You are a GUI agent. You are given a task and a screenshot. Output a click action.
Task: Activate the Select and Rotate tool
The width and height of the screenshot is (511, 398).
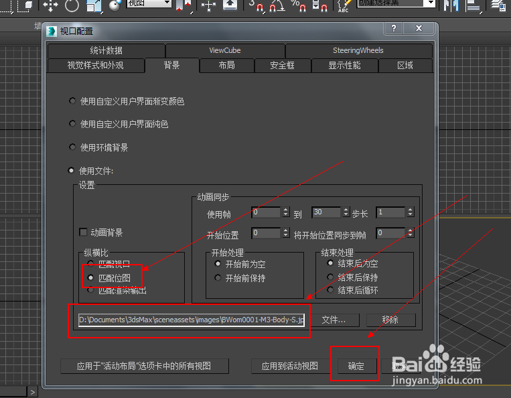tap(72, 5)
